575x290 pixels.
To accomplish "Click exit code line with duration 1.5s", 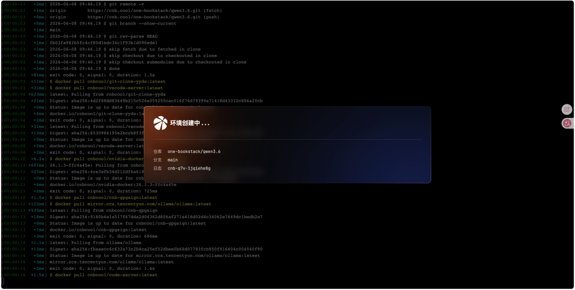I will [102, 75].
